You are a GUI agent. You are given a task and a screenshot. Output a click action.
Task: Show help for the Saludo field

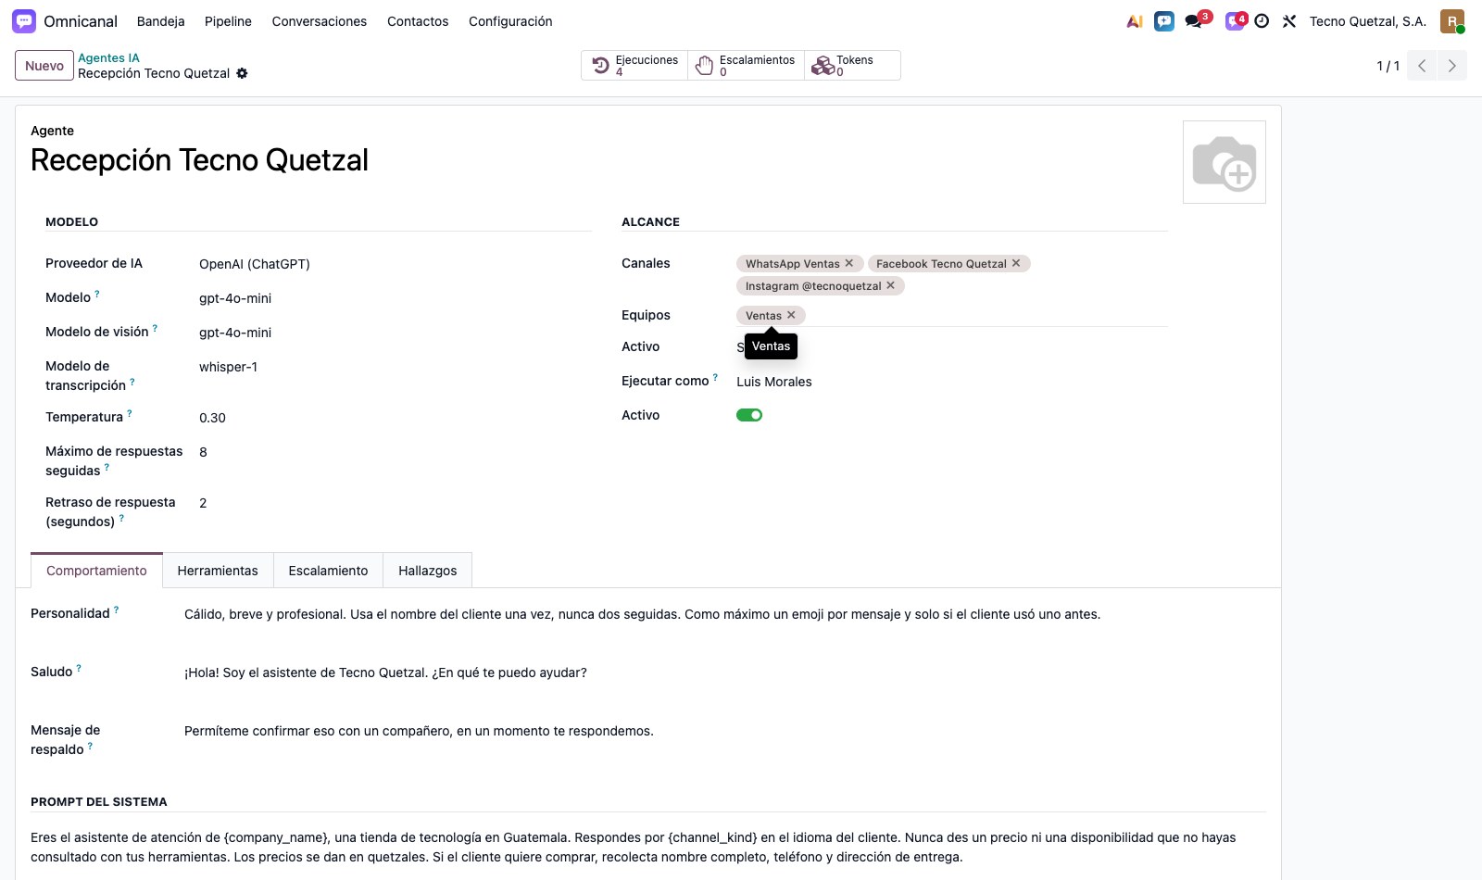point(79,668)
